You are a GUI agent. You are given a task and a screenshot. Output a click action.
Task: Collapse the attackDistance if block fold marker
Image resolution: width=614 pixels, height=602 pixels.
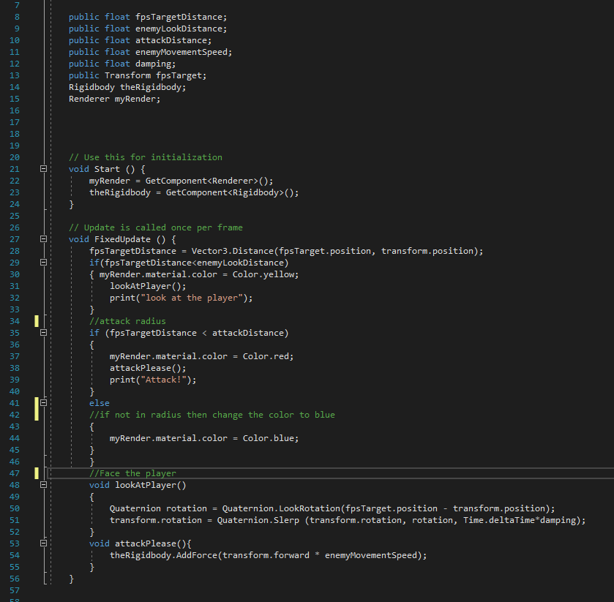coord(43,332)
